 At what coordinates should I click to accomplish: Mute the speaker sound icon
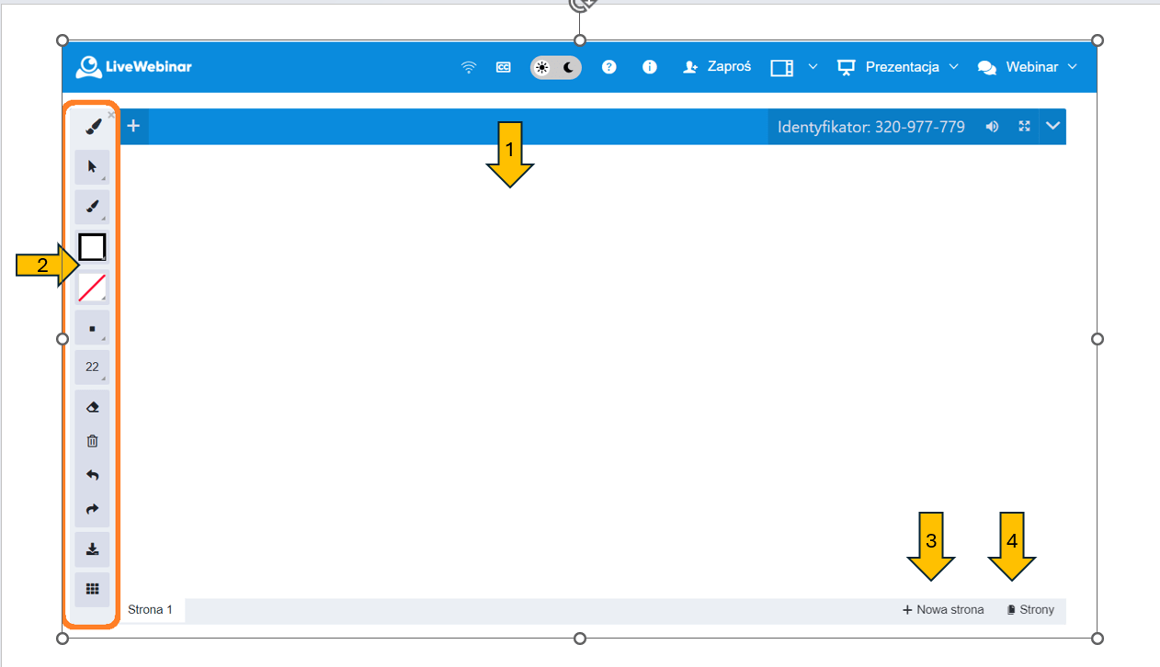pyautogui.click(x=993, y=127)
